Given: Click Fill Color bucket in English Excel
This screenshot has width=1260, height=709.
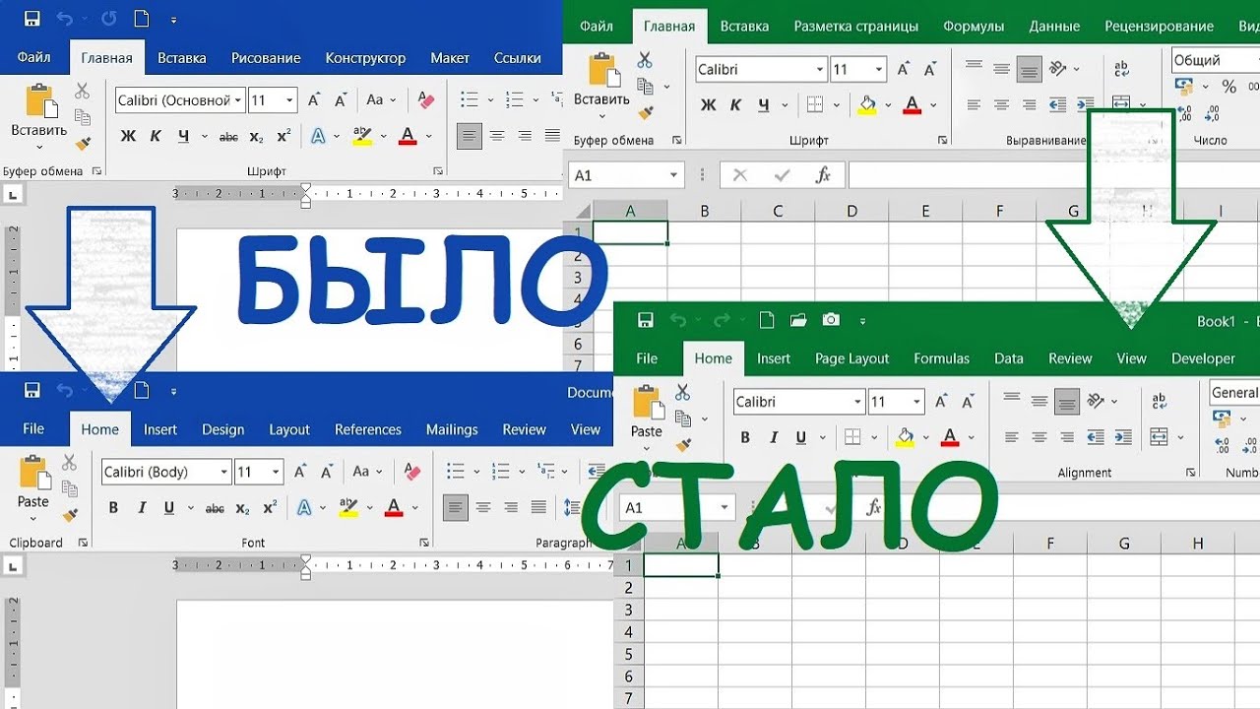Looking at the screenshot, I should coord(904,437).
